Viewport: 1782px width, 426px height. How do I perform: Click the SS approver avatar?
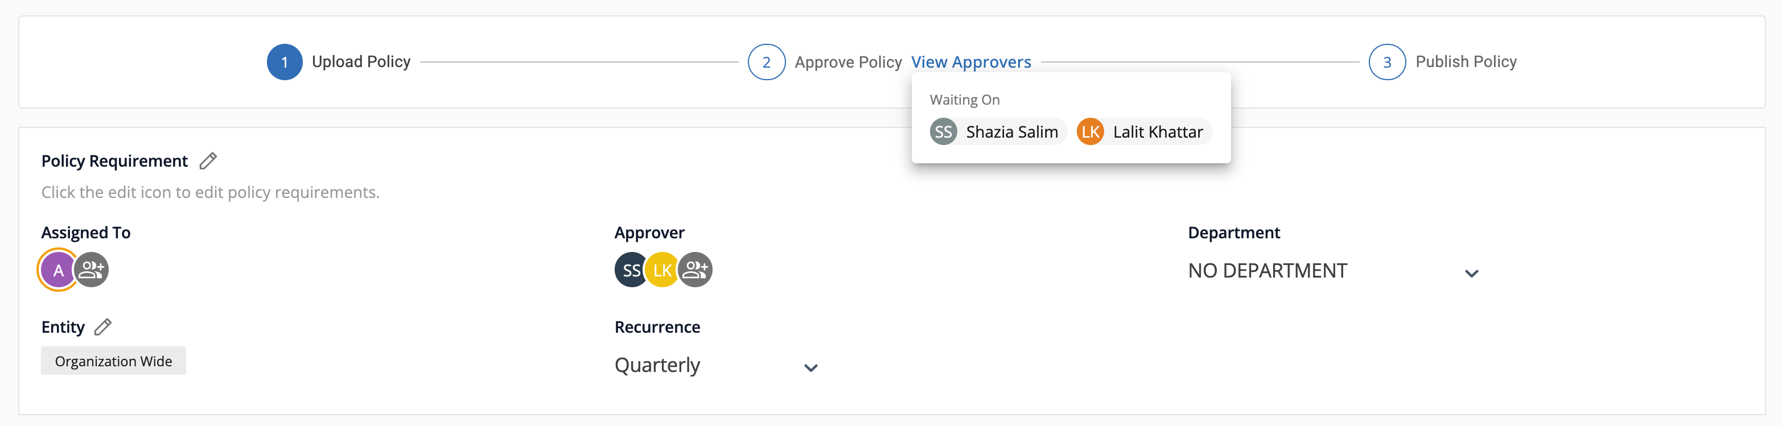[x=631, y=270]
